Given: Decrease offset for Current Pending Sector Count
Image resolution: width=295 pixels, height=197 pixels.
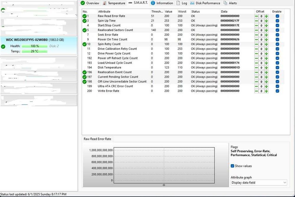Looking at the screenshot, I should (x=256, y=77).
